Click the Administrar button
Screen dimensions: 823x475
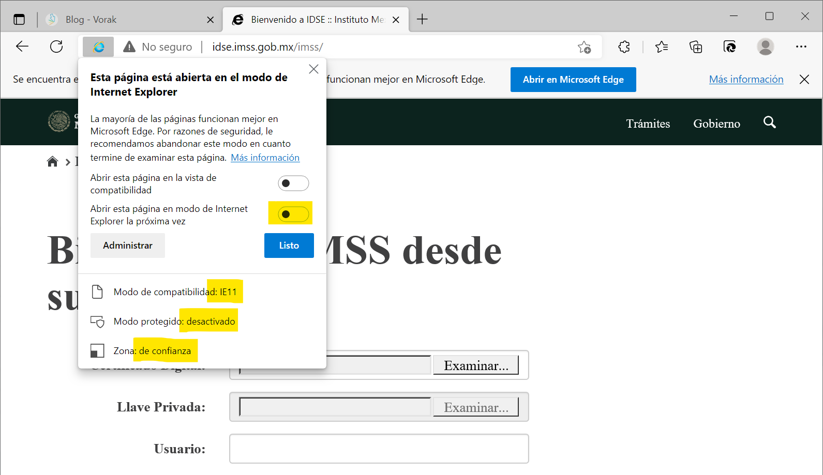click(128, 246)
